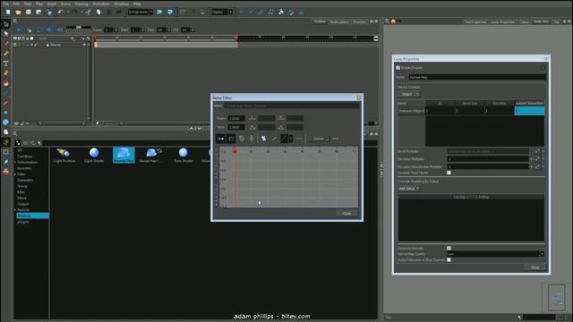
Task: Open the Help menu
Action: pyautogui.click(x=137, y=4)
